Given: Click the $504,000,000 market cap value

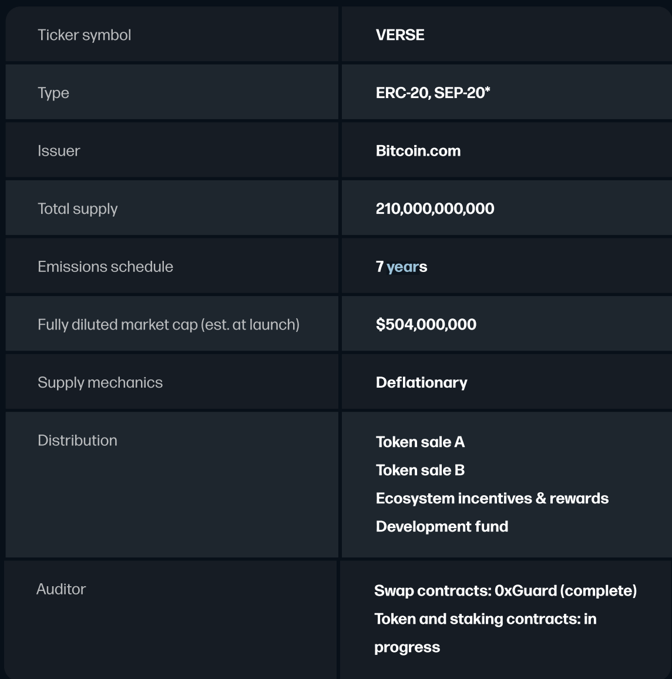Looking at the screenshot, I should click(x=426, y=324).
